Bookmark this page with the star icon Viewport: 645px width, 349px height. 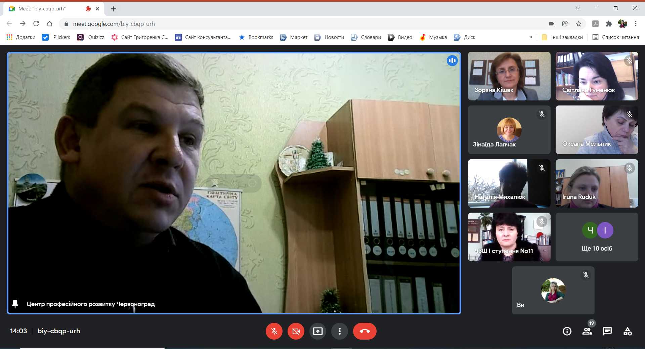(578, 24)
